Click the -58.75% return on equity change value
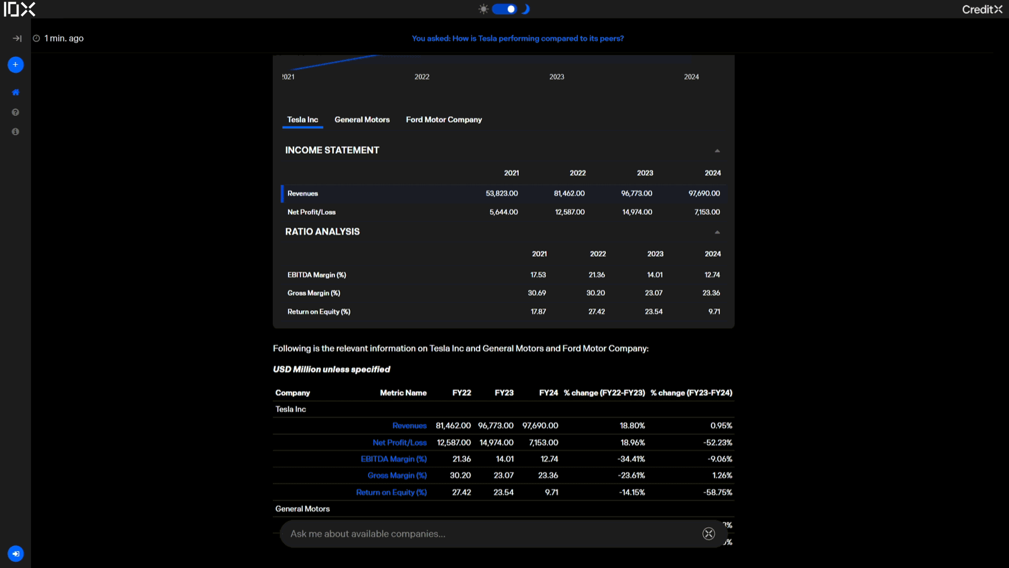 (x=717, y=492)
